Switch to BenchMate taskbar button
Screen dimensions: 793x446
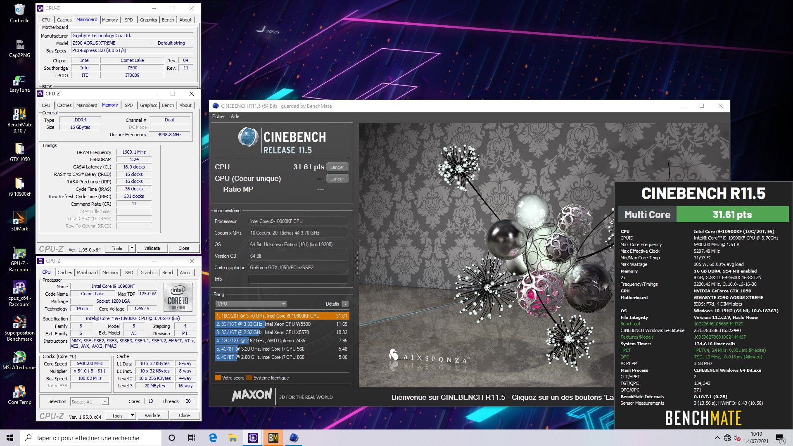pyautogui.click(x=273, y=438)
